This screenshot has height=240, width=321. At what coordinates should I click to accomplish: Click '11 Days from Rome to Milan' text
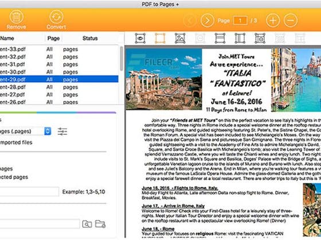pyautogui.click(x=236, y=110)
